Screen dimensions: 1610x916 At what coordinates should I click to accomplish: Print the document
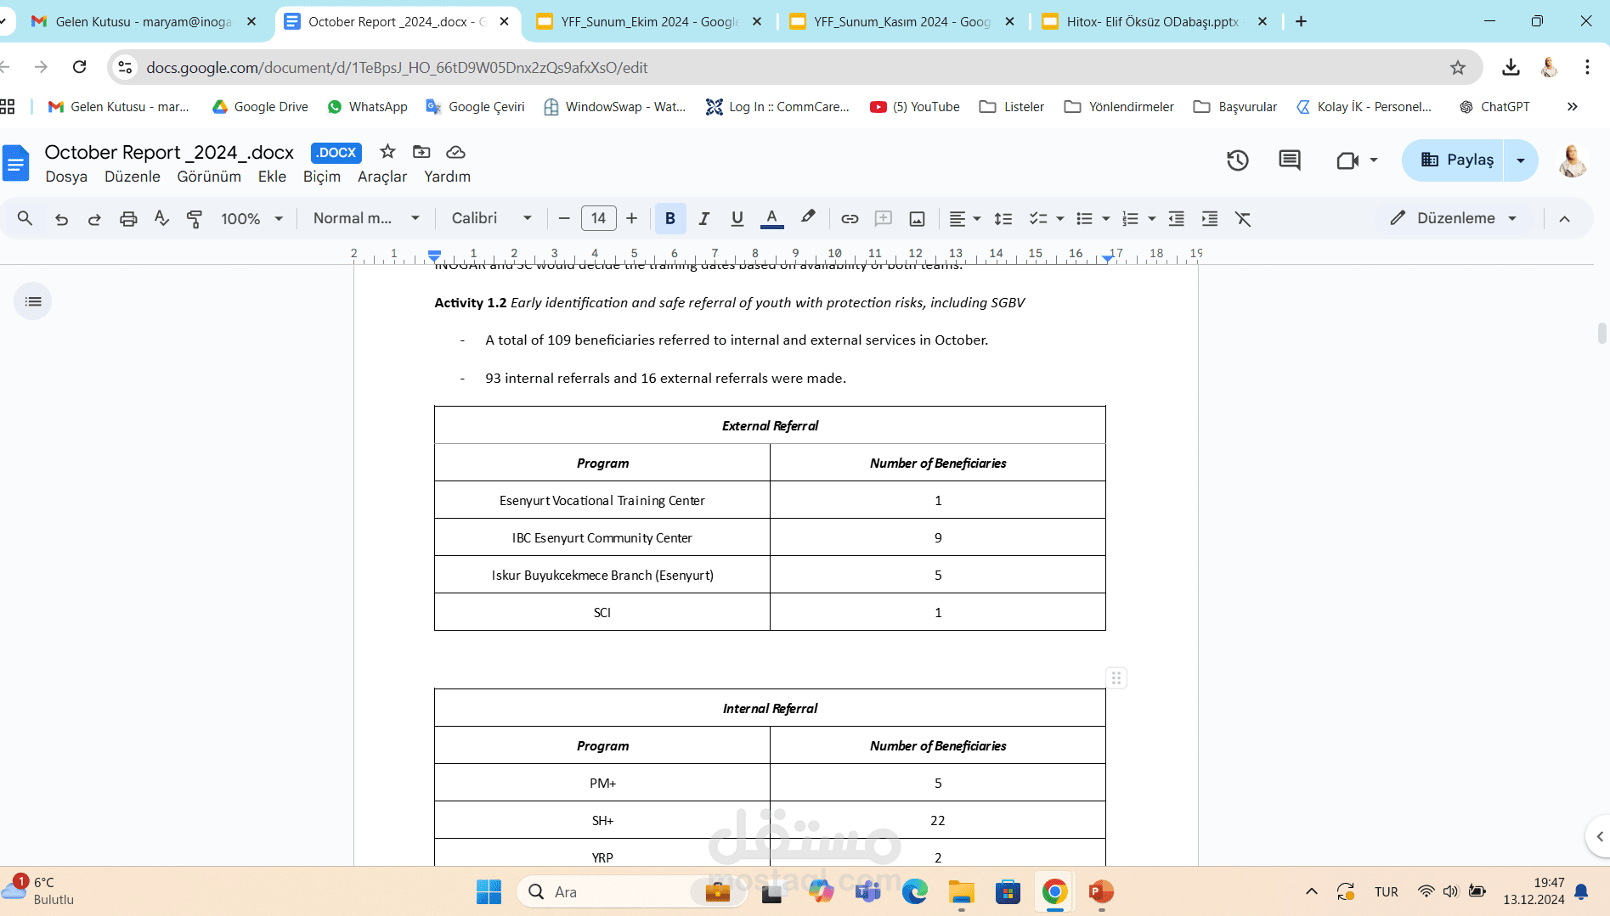(x=128, y=219)
